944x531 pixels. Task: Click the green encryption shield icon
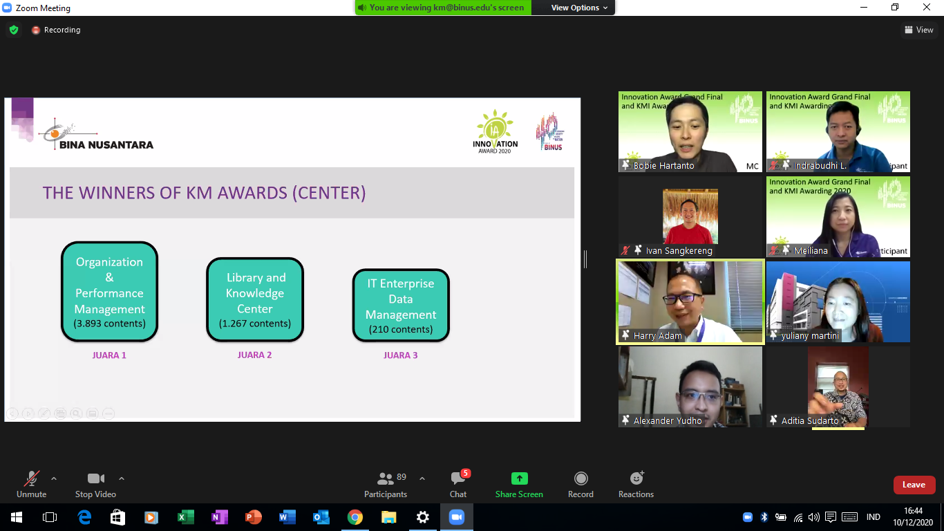(x=14, y=30)
